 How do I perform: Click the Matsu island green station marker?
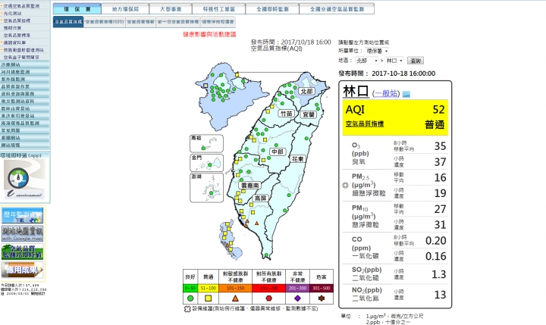click(x=203, y=148)
